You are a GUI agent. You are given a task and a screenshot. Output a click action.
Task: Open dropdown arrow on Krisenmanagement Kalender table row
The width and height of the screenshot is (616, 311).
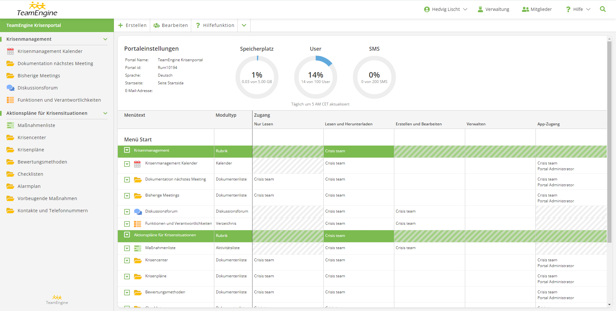pyautogui.click(x=127, y=164)
